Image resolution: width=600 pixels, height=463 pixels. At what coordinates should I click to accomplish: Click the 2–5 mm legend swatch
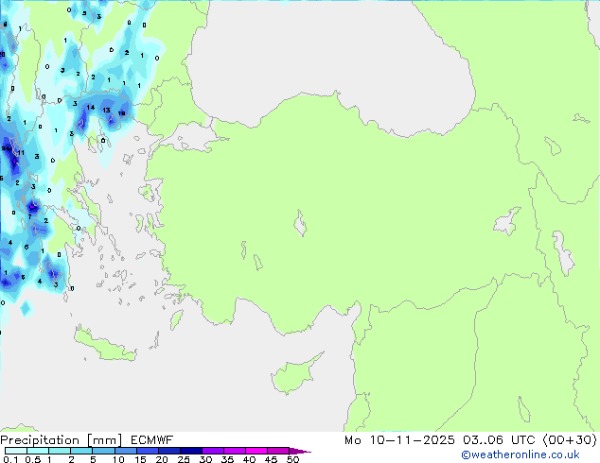pos(81,451)
